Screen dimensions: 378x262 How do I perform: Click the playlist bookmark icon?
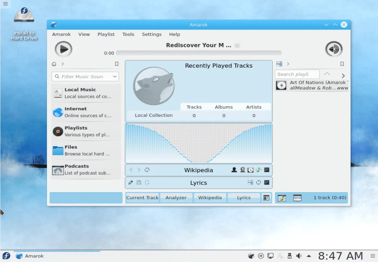(342, 64)
